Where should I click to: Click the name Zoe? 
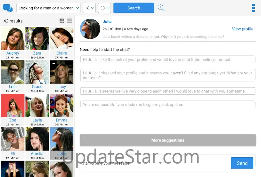(13, 120)
